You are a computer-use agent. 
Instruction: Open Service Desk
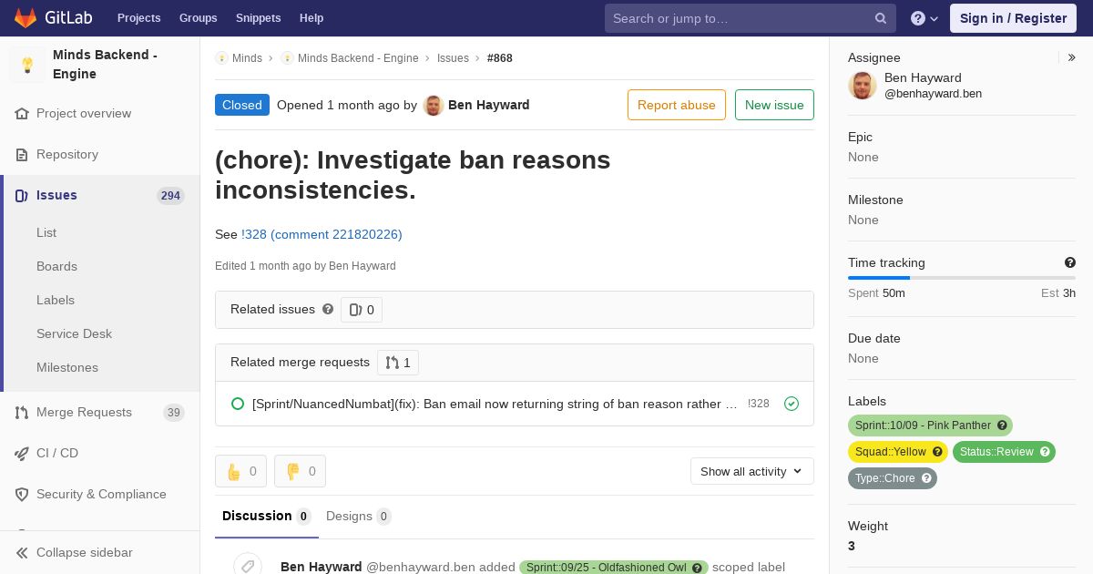click(x=74, y=333)
